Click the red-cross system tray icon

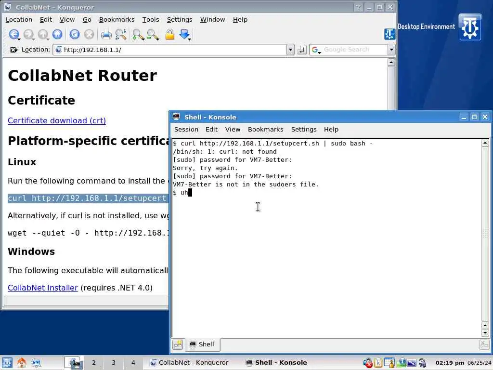point(367,363)
